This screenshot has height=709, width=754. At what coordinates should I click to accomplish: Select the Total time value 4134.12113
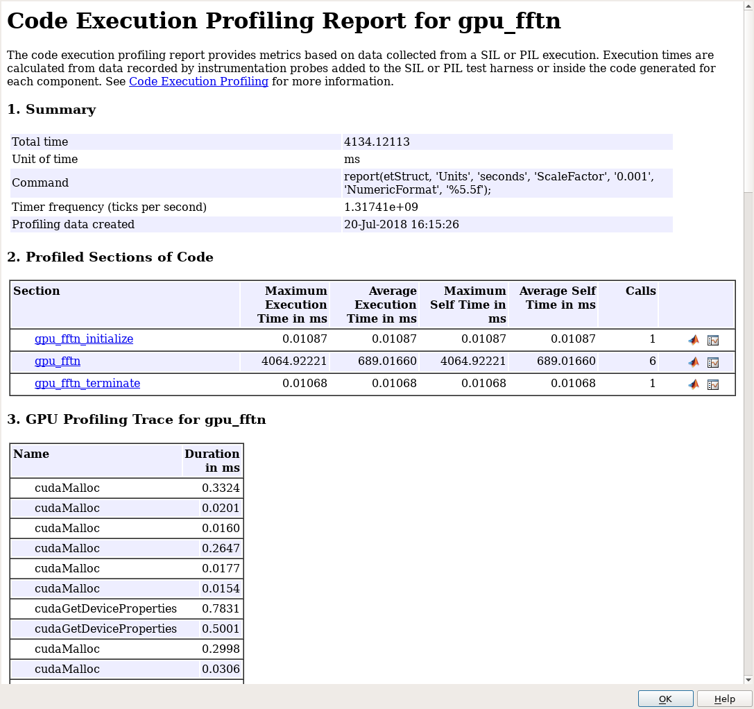(377, 142)
